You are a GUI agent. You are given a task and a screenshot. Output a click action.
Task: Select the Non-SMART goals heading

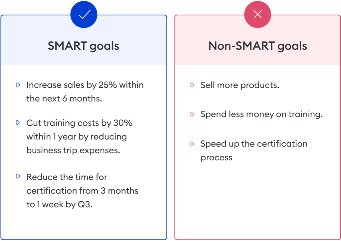(x=258, y=46)
